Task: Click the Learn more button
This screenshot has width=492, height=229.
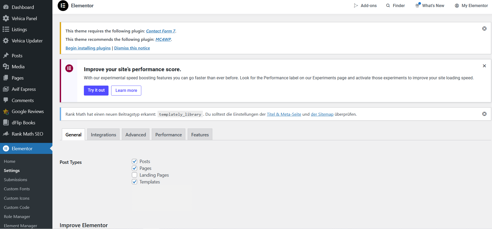Action: click(126, 90)
